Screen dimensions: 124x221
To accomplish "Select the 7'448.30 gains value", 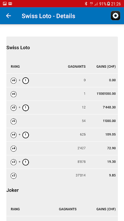I will coord(109,107).
